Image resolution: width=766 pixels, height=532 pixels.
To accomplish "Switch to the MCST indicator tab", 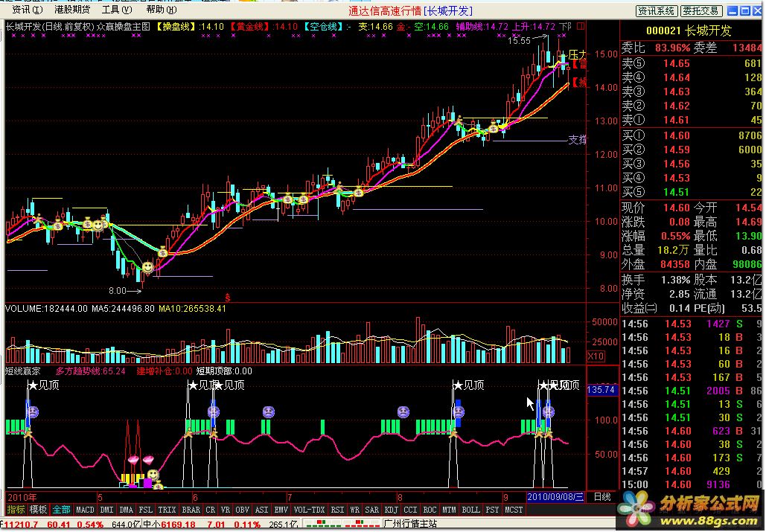I will pos(514,510).
